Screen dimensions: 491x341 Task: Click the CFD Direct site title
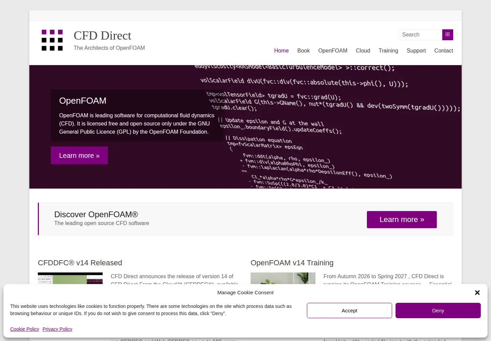pyautogui.click(x=102, y=35)
